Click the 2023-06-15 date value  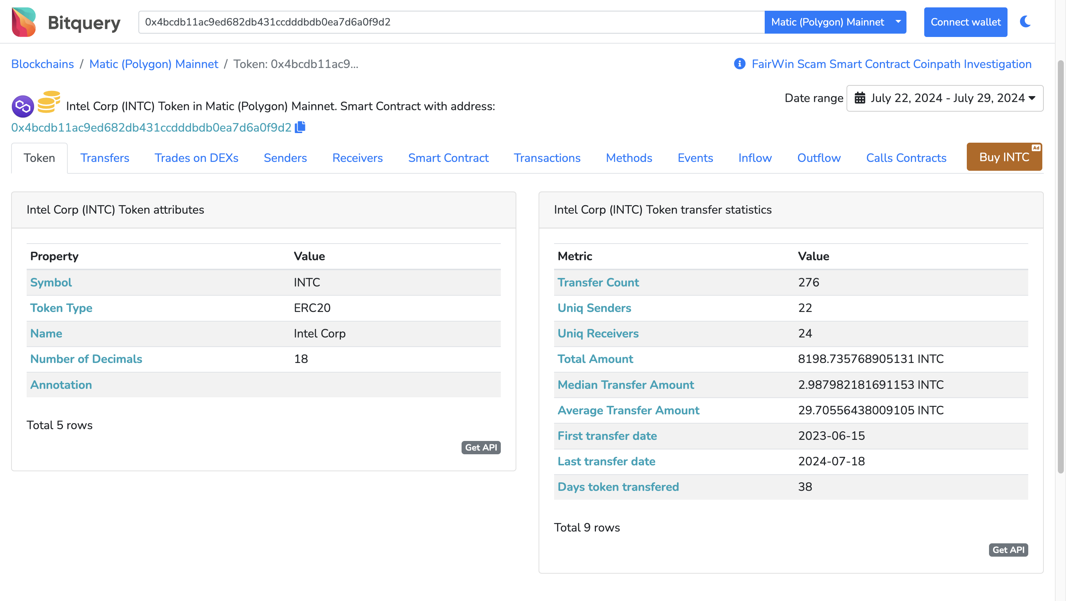pyautogui.click(x=831, y=436)
